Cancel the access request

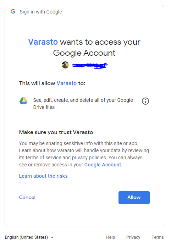pyautogui.click(x=27, y=197)
